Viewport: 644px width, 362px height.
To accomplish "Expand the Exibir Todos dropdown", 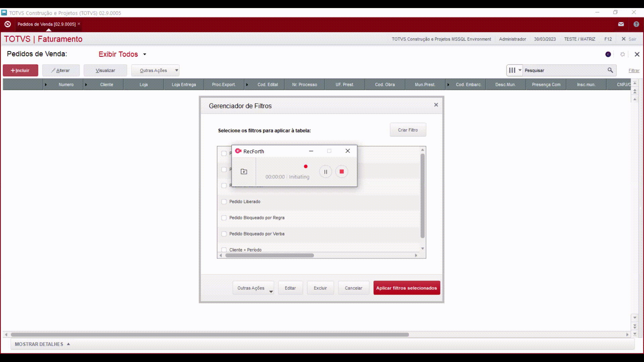I will (x=145, y=54).
